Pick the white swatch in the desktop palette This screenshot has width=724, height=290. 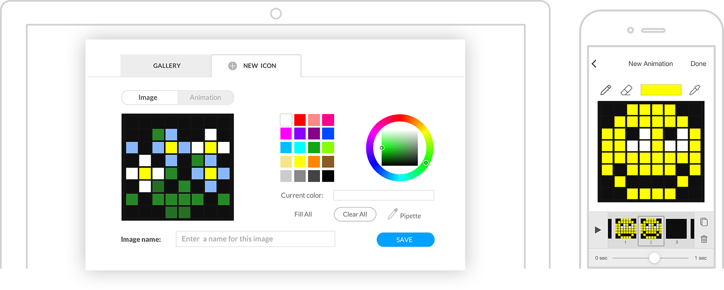(x=286, y=120)
